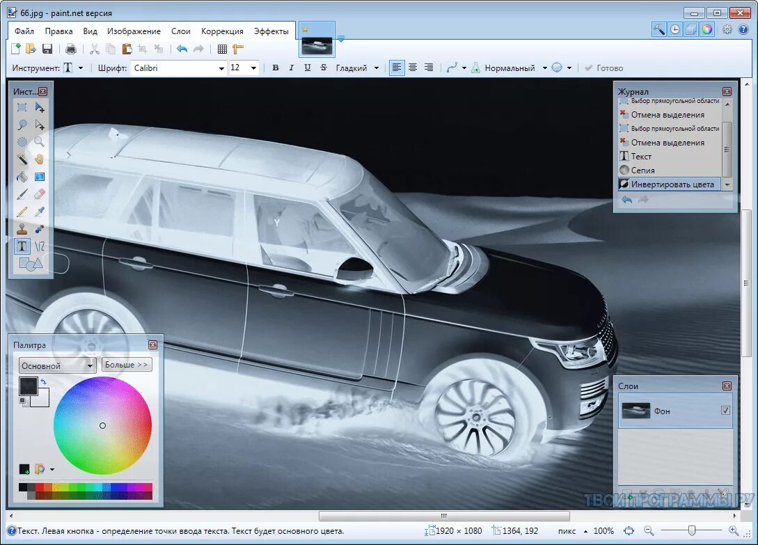Click the zoom-to-window icon in status bar

629,530
